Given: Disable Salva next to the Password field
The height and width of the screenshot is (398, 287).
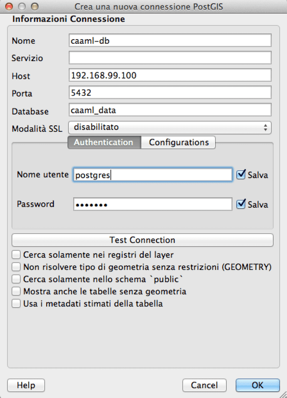Looking at the screenshot, I should (241, 204).
